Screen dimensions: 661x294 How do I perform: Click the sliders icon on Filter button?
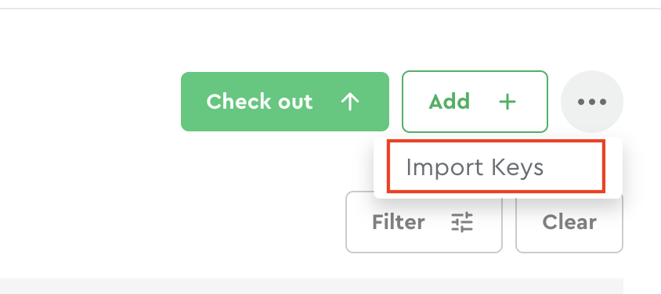[x=462, y=222]
